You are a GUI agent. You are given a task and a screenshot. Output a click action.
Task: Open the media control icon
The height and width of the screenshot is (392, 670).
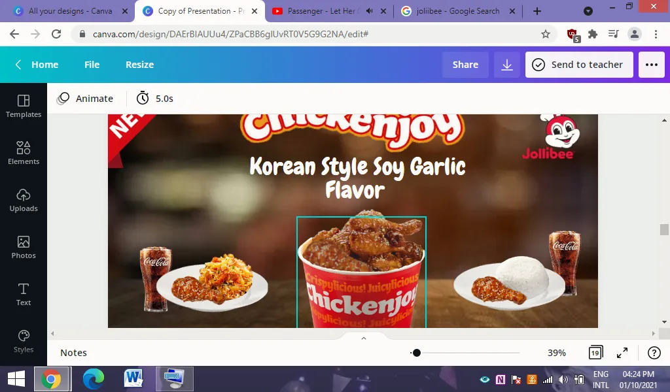click(x=614, y=34)
